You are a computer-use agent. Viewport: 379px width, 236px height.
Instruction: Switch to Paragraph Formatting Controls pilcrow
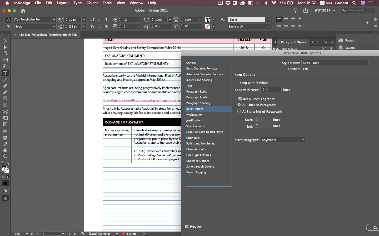click(x=8, y=26)
